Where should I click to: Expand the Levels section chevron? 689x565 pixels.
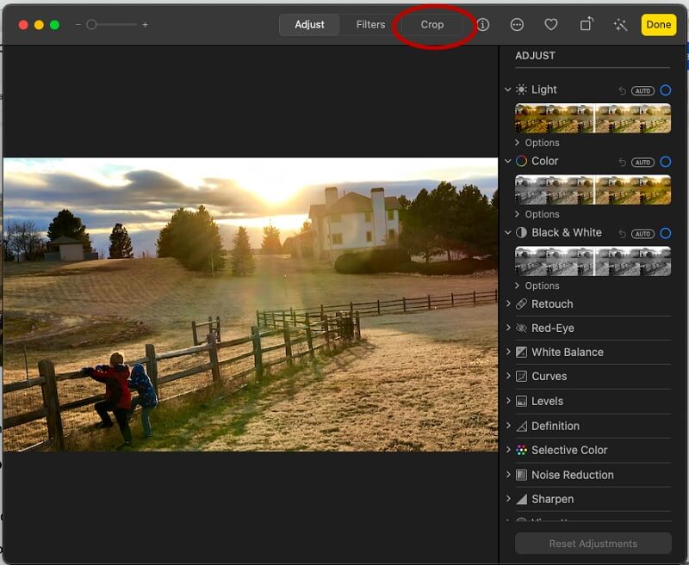coord(508,401)
